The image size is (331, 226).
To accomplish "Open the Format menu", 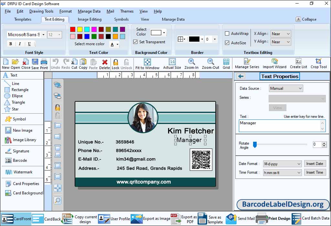I will (x=65, y=11).
